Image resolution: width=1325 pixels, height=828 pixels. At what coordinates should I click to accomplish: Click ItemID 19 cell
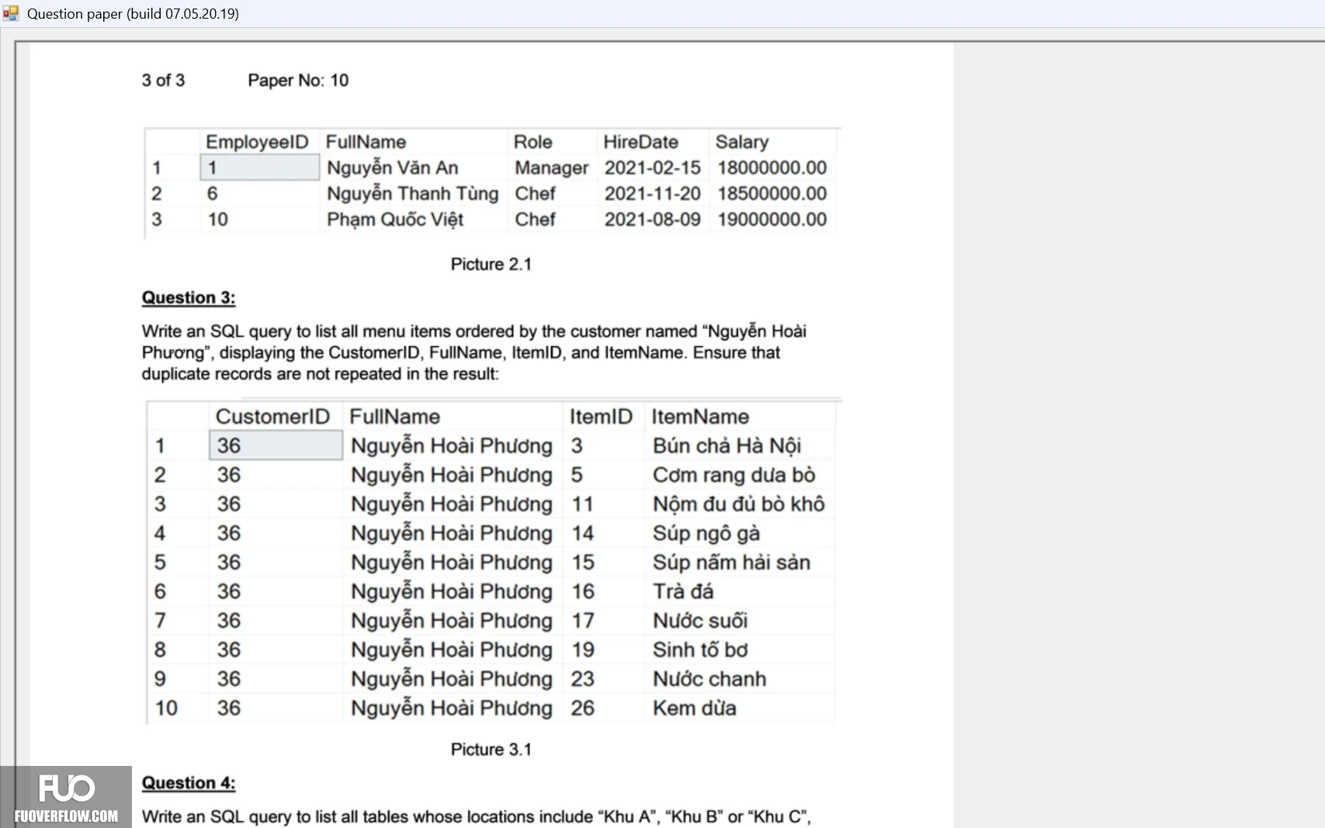[583, 650]
